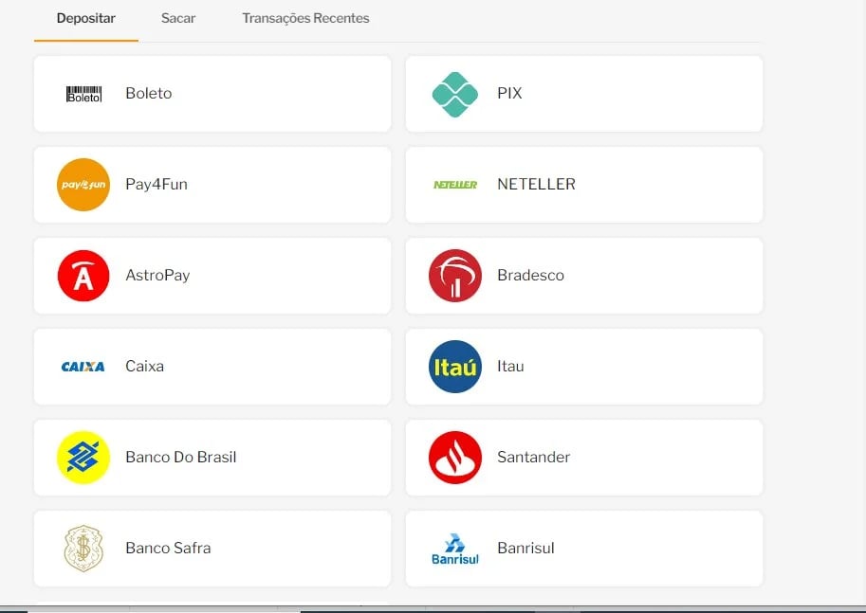
Task: Choose Banco Do Brasil label text
Action: pyautogui.click(x=180, y=458)
